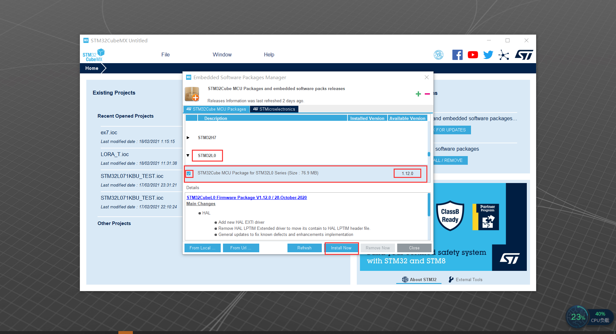Click the green plus expand-all icon

[x=418, y=94]
